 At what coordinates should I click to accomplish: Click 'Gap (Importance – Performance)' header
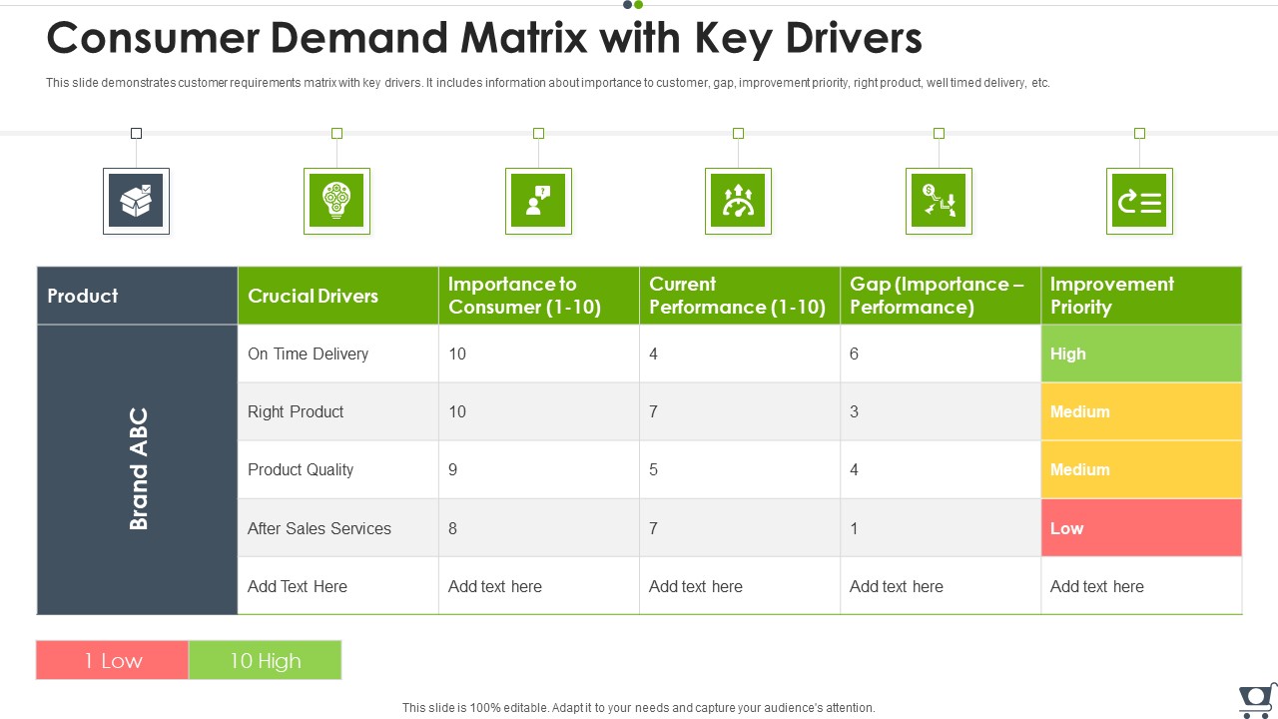coord(941,296)
